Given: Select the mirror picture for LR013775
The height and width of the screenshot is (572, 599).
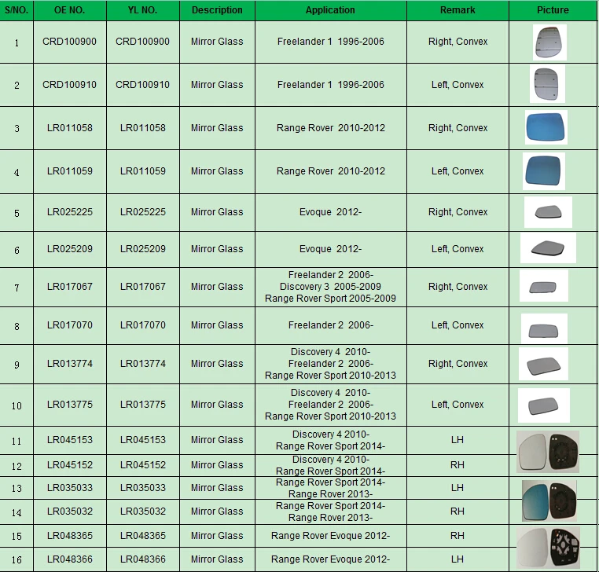Looking at the screenshot, I should tap(544, 405).
